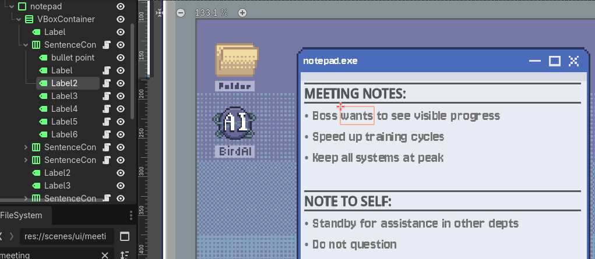Toggle the split mode icon beside the FileSystem path
Viewport: 595px width, 259px height.
(x=125, y=237)
